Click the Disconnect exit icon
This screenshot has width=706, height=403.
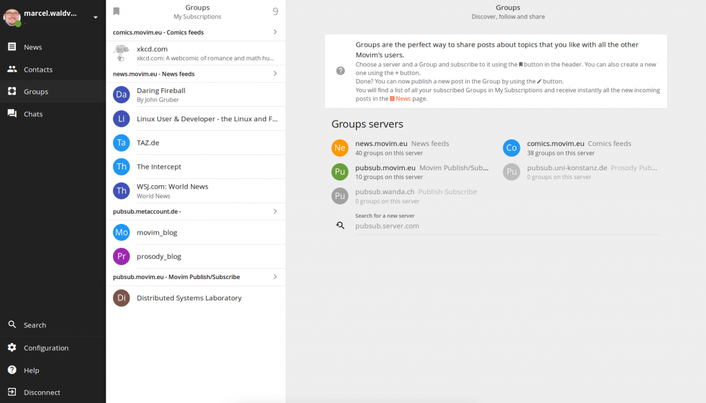tap(12, 392)
